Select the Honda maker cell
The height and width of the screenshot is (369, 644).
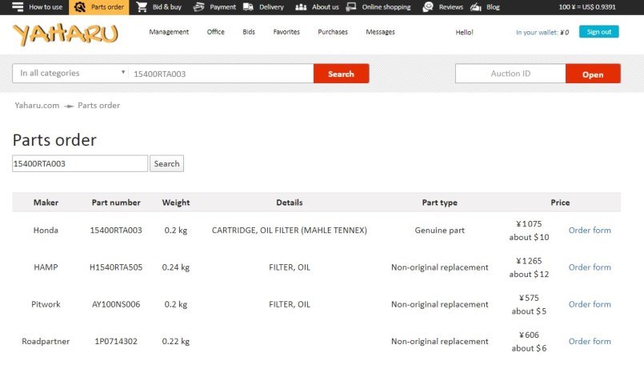pos(46,231)
